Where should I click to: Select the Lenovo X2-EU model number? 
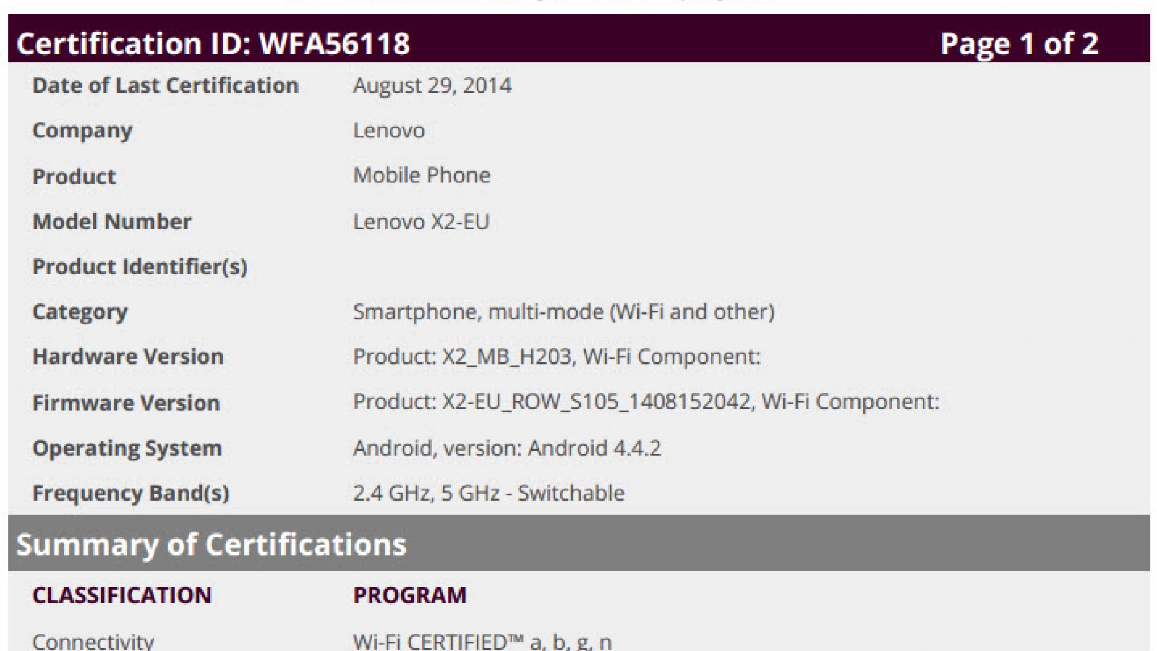pos(421,221)
